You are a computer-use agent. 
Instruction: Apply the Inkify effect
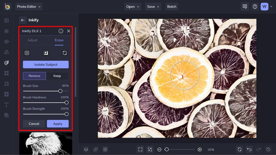58,124
